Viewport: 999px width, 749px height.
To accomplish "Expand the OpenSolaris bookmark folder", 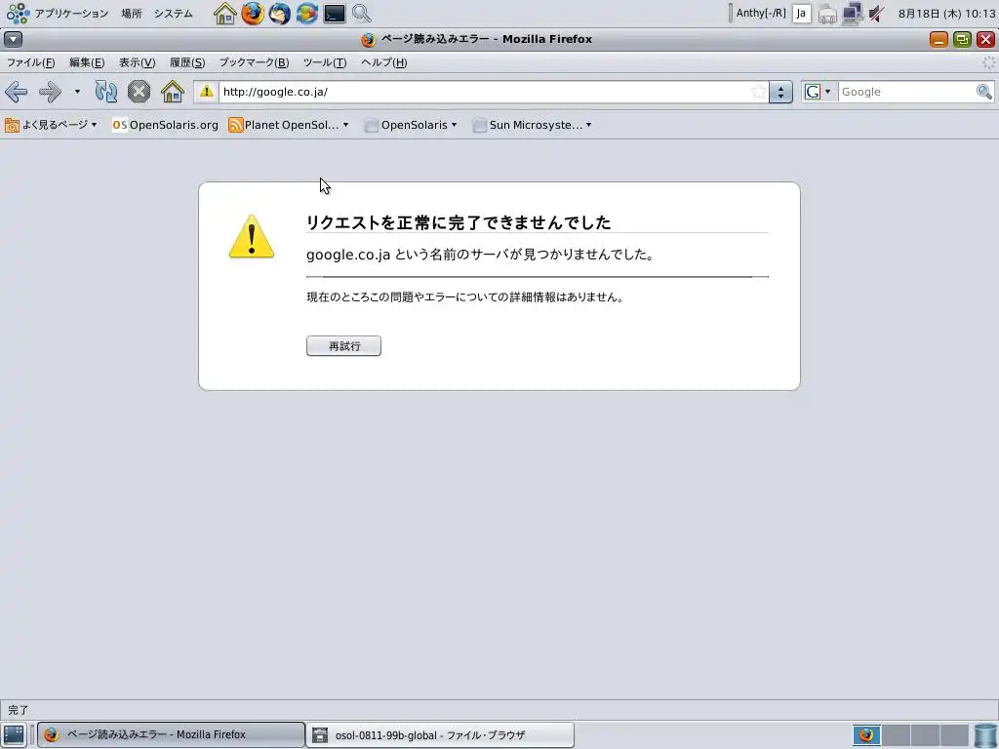I will point(411,125).
